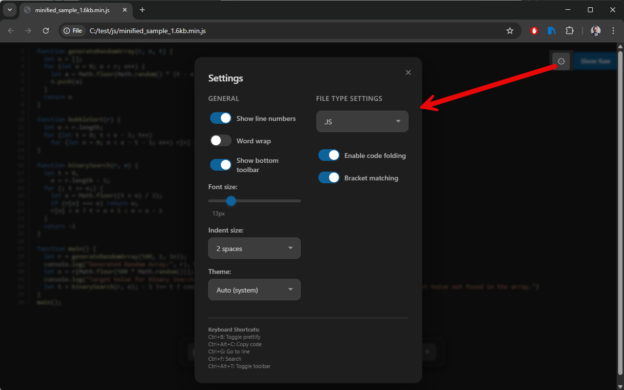Screen dimensions: 624x390
Task: Open the file type dropdown showing JS
Action: [x=362, y=121]
